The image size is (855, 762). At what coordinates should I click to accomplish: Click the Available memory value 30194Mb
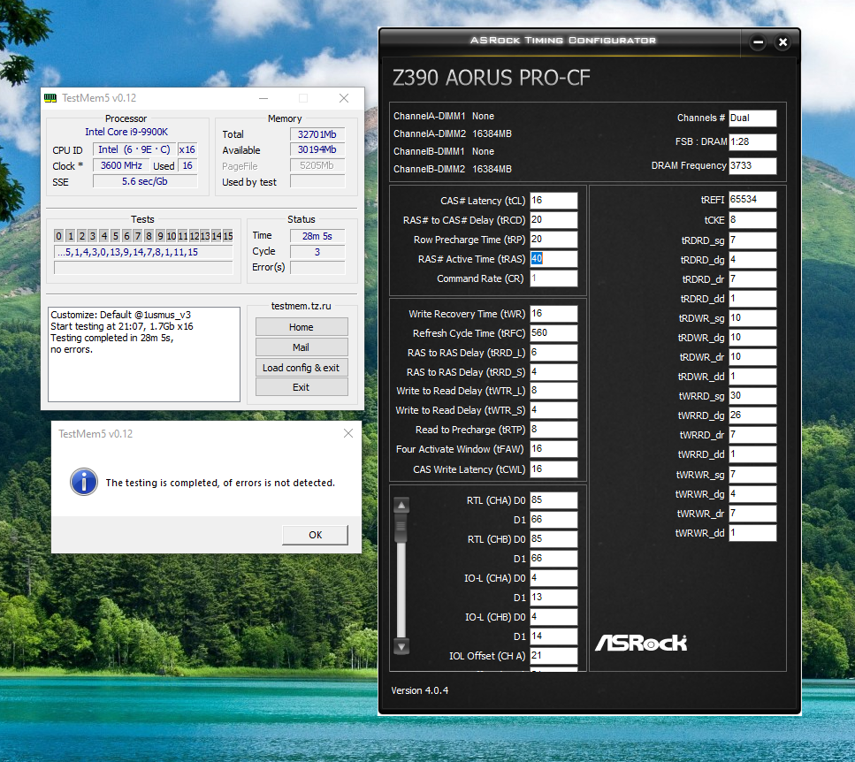[x=317, y=149]
